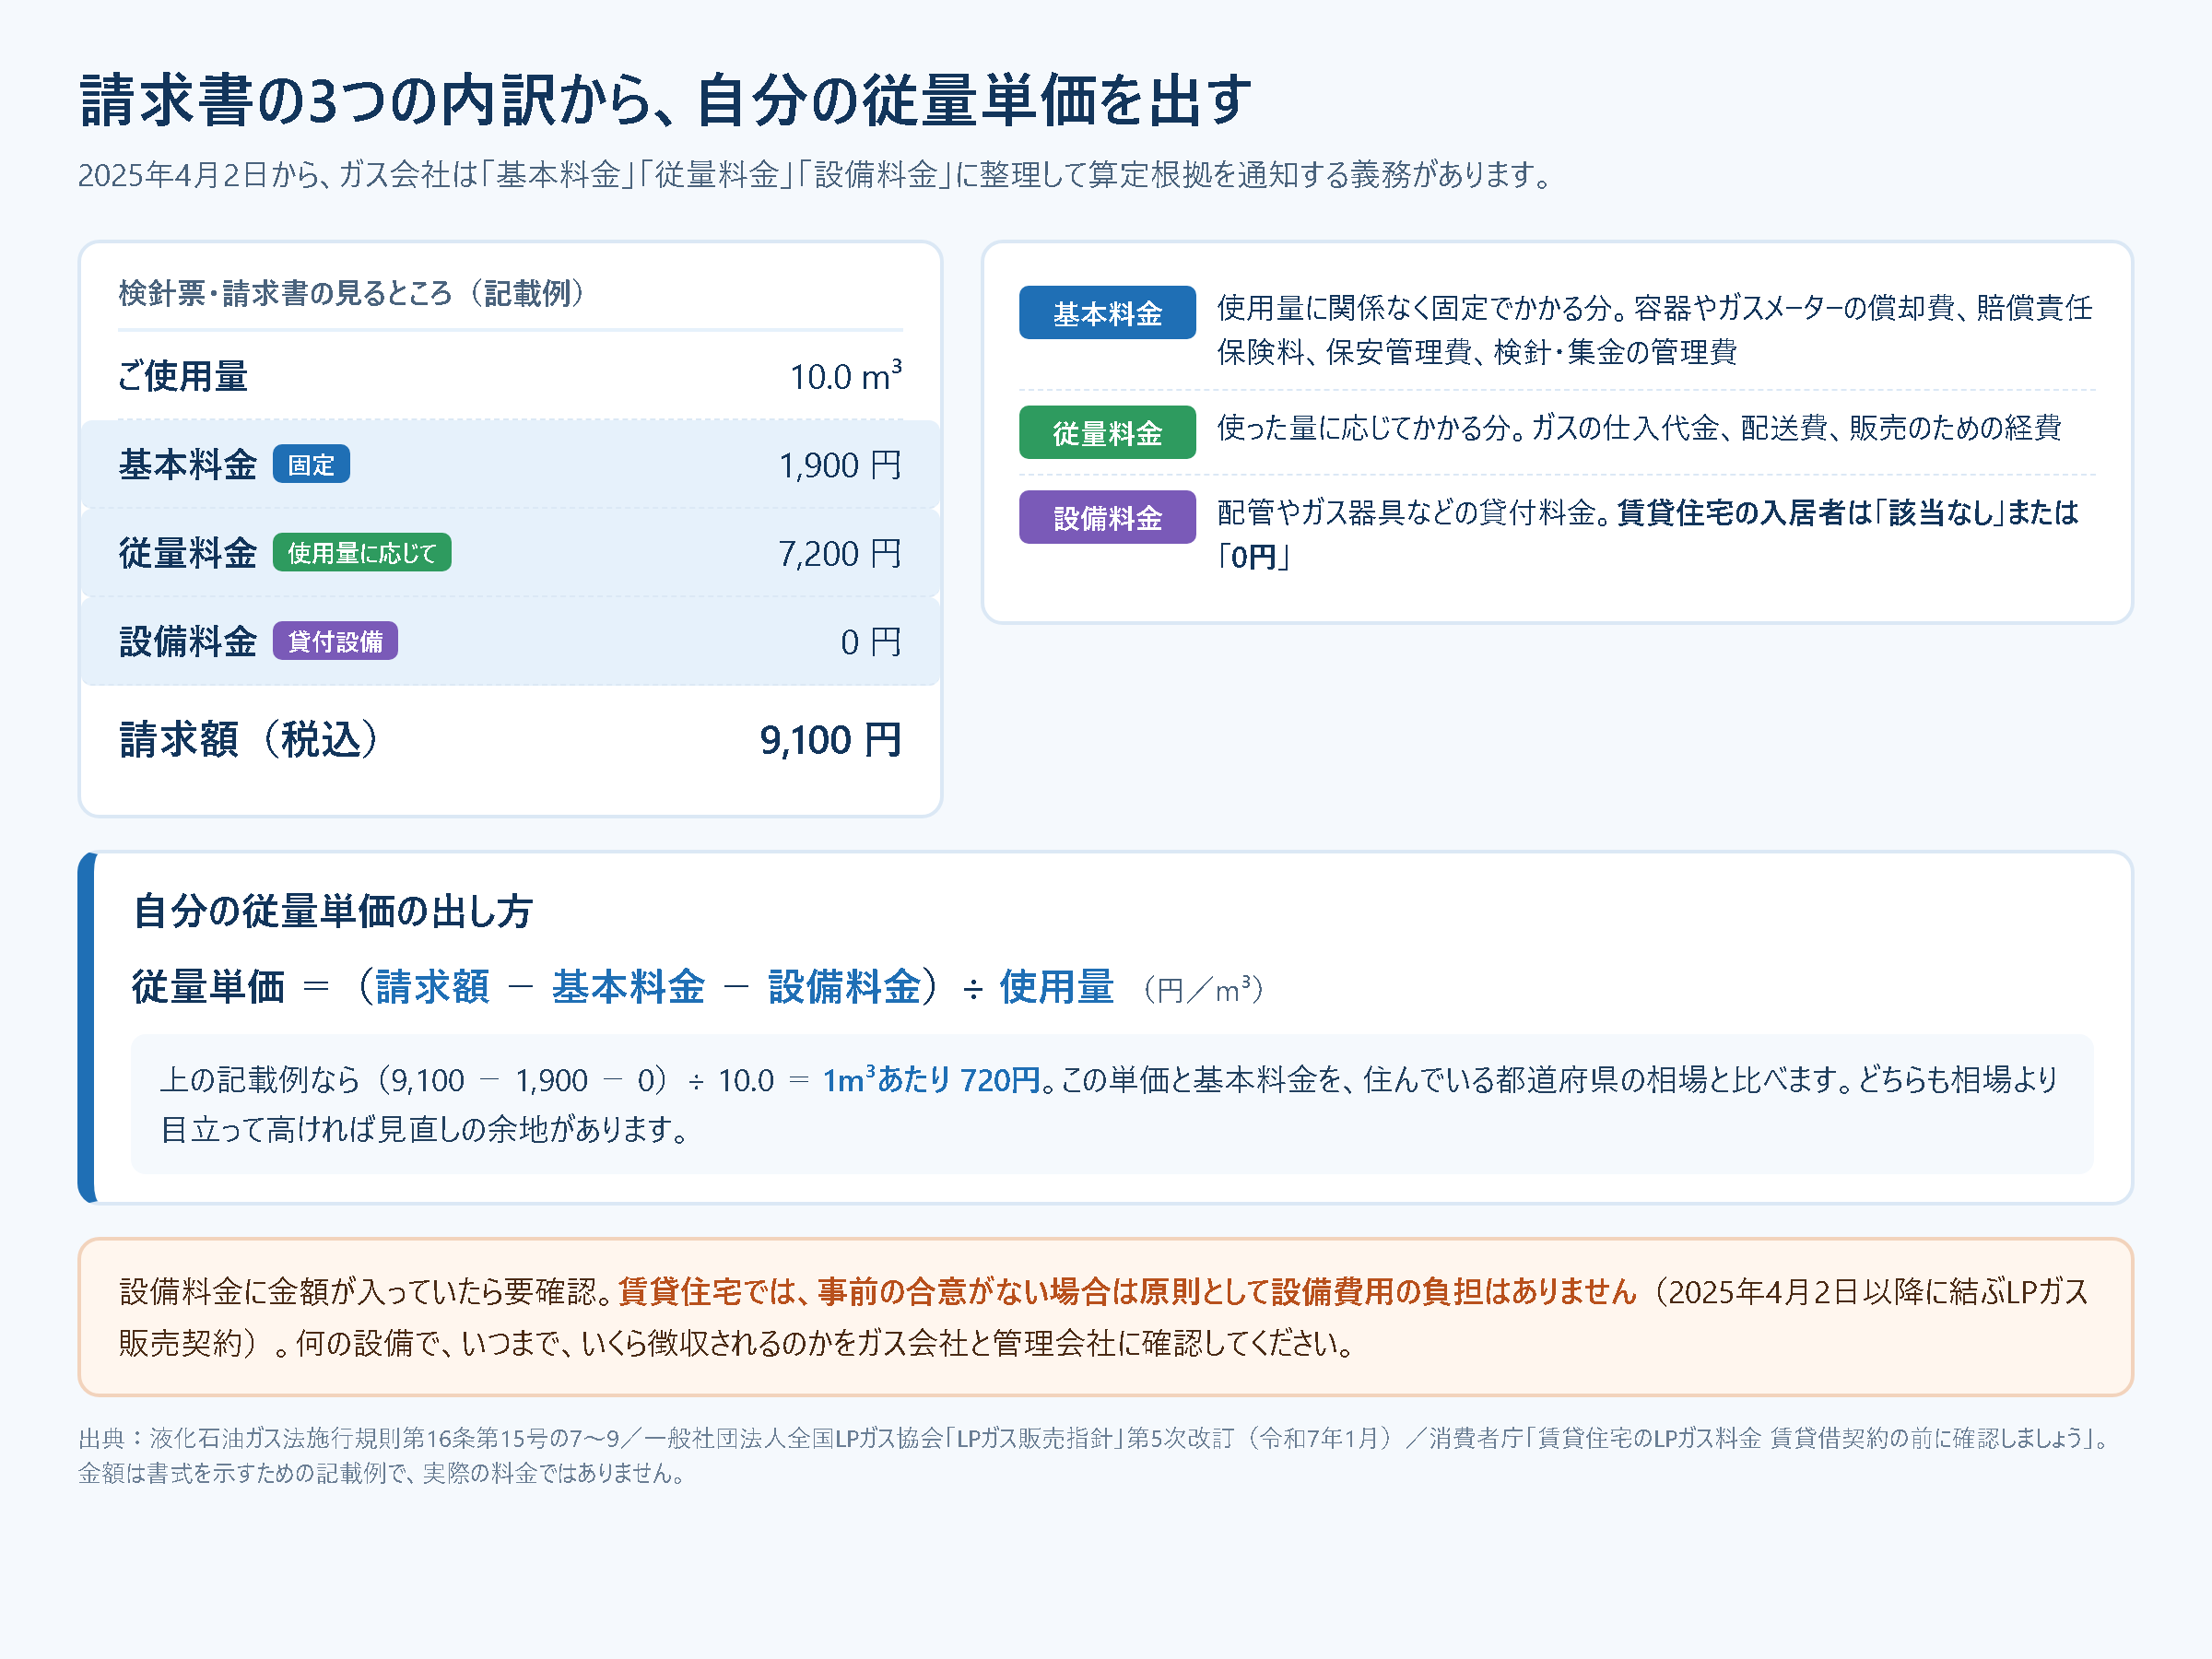Image resolution: width=2212 pixels, height=1659 pixels.
Task: Click the ご使用量 row label
Action: (x=183, y=376)
